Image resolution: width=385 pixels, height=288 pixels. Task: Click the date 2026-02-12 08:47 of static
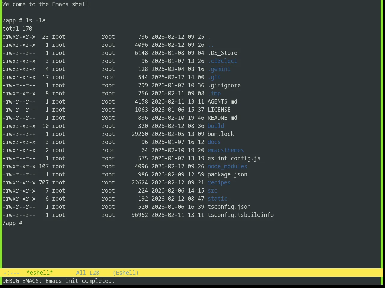tap(178, 199)
